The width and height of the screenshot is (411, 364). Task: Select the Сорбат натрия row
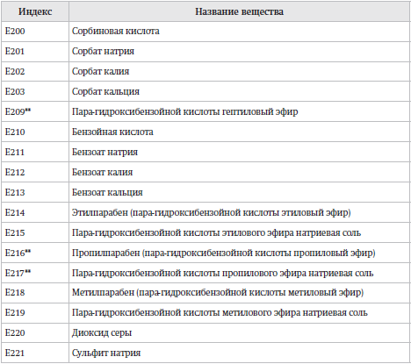(205, 52)
